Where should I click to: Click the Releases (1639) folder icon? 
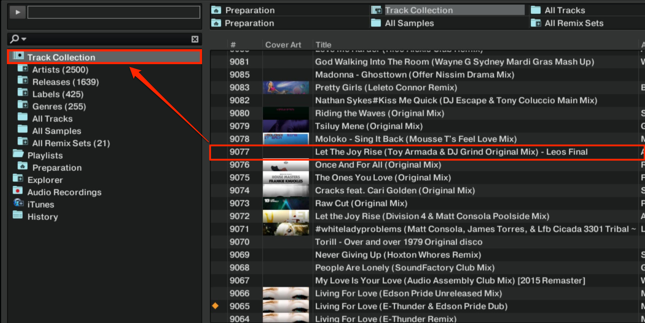pos(23,81)
